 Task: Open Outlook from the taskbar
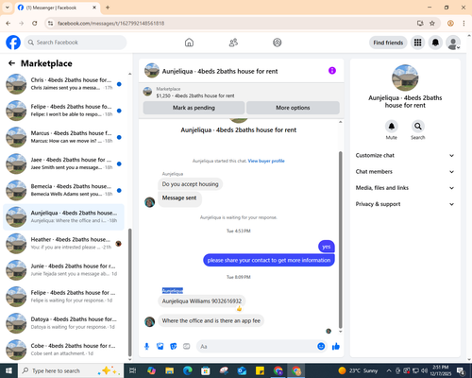tap(242, 370)
